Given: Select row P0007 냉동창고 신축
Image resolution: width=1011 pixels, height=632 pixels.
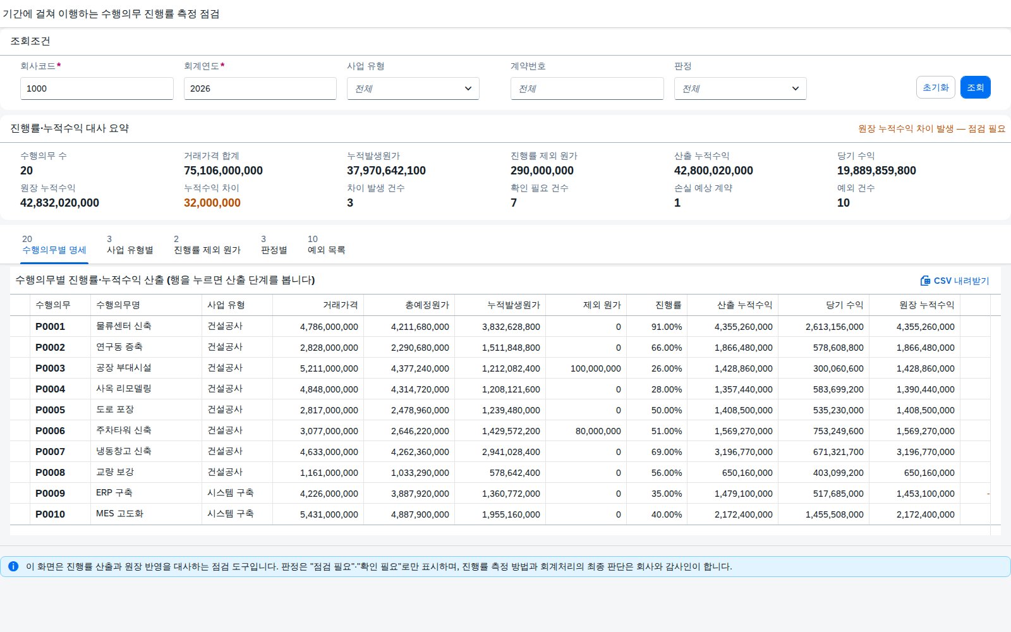Looking at the screenshot, I should click(500, 451).
